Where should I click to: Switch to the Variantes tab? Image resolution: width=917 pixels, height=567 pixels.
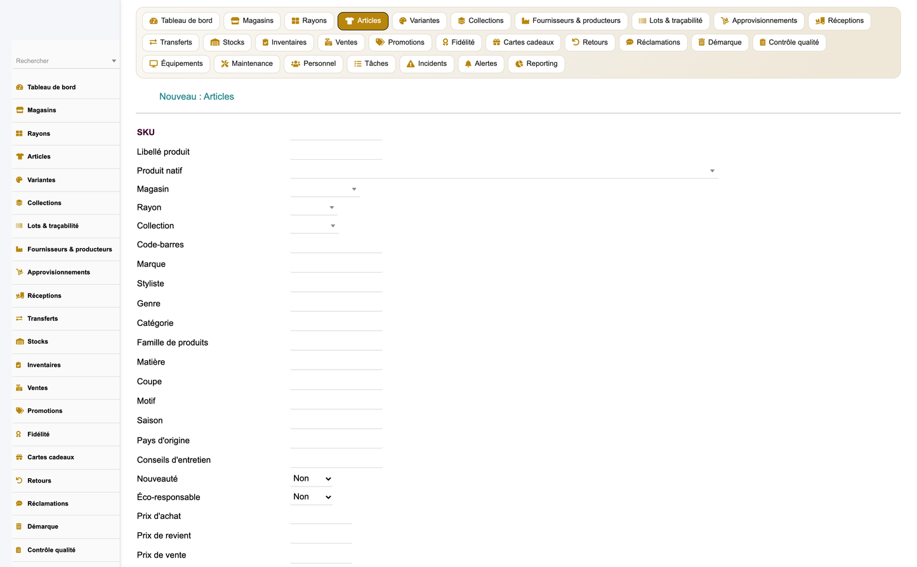click(419, 21)
